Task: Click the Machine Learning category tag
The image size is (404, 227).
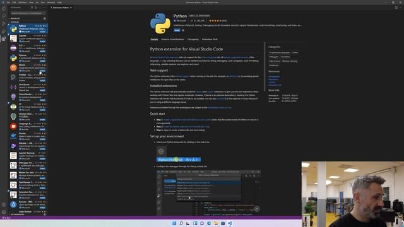Action: (289, 61)
